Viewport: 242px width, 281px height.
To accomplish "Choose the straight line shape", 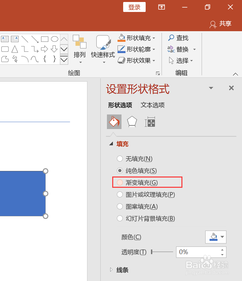I will (x=25, y=39).
